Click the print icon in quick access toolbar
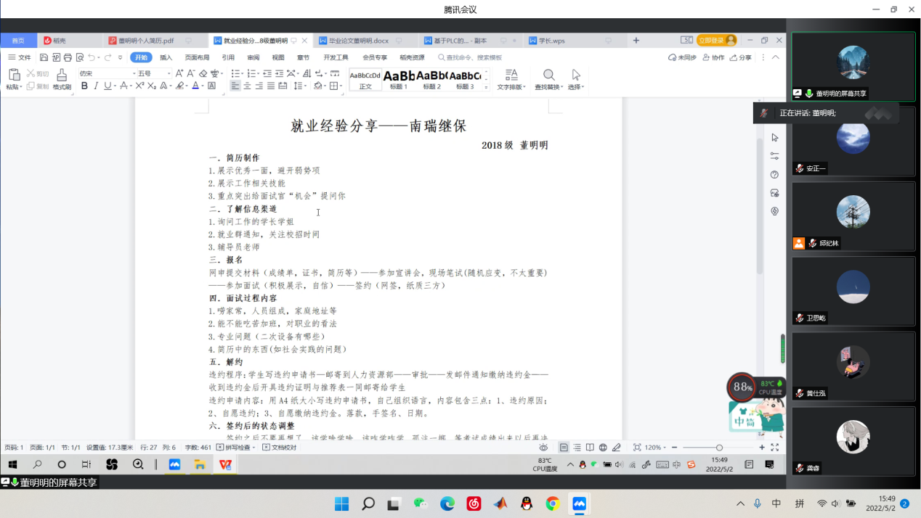 click(x=68, y=57)
